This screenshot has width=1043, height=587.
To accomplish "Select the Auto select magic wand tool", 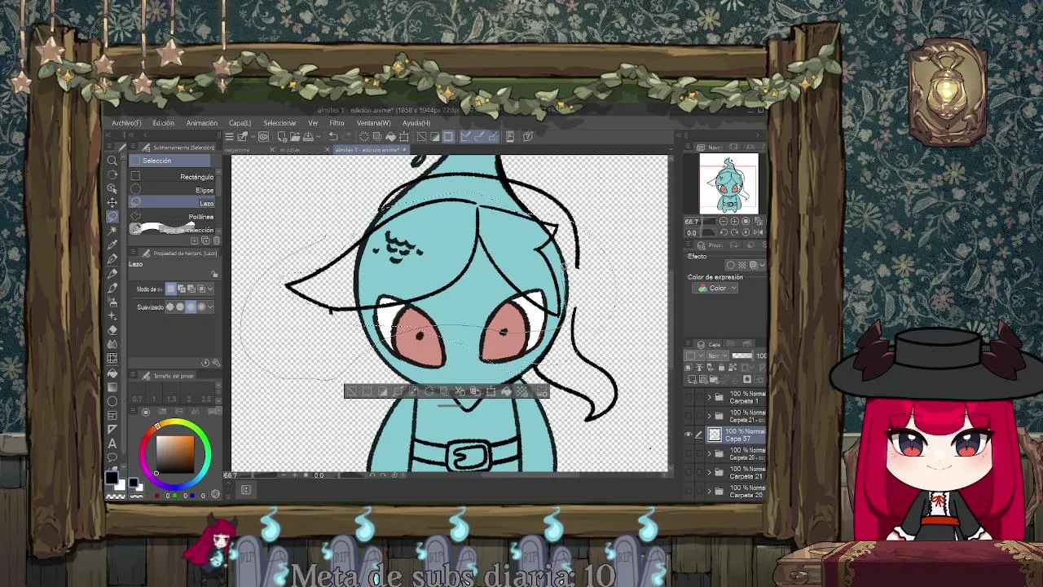I will [x=112, y=231].
